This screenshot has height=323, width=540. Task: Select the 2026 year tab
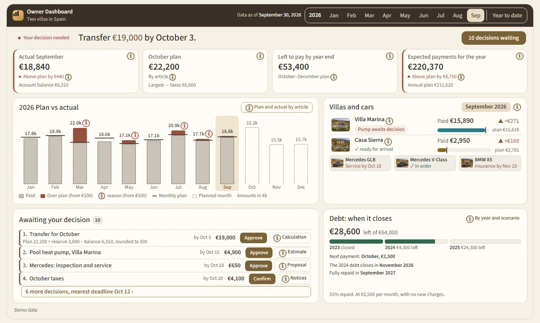(x=315, y=15)
